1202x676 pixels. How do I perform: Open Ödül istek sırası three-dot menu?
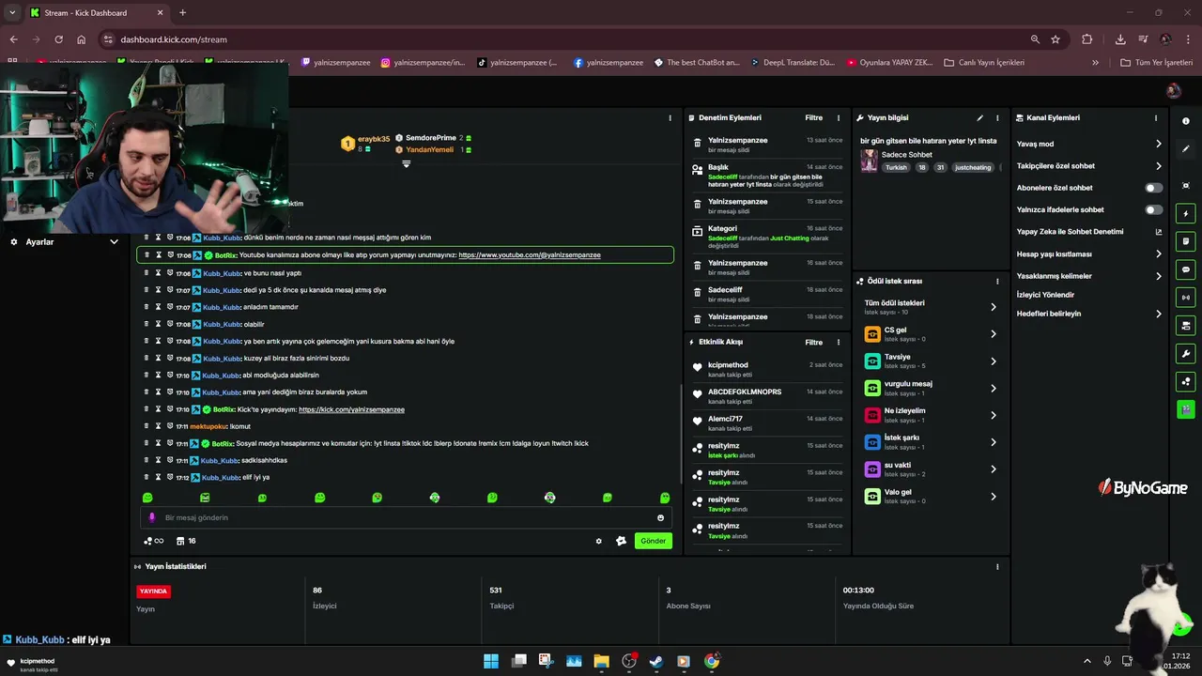[997, 281]
